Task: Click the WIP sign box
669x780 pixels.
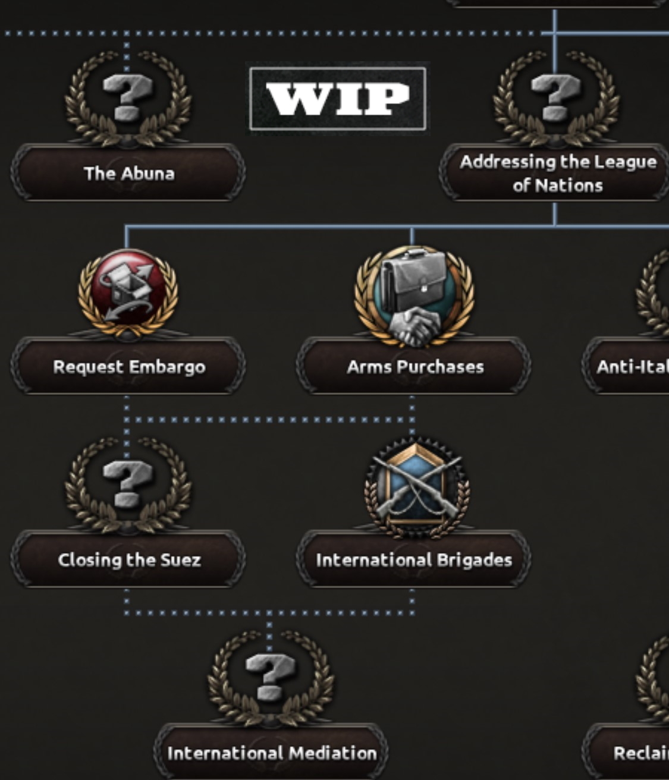Action: click(337, 99)
